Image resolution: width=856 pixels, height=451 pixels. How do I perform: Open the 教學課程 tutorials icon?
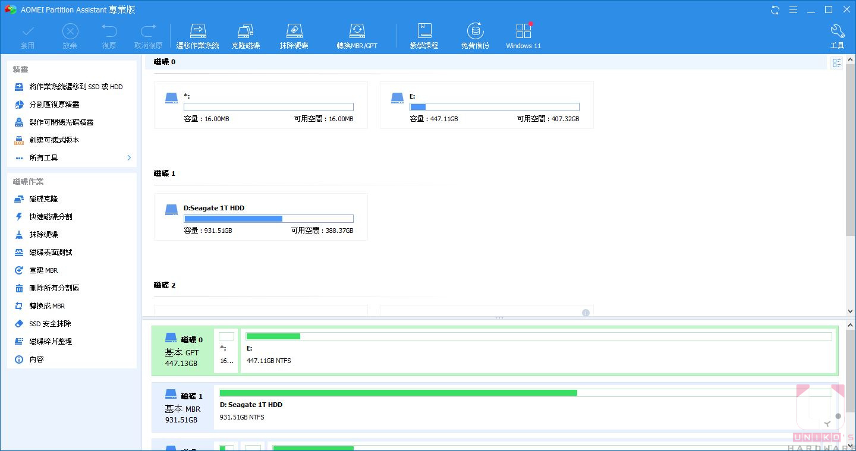coord(424,36)
